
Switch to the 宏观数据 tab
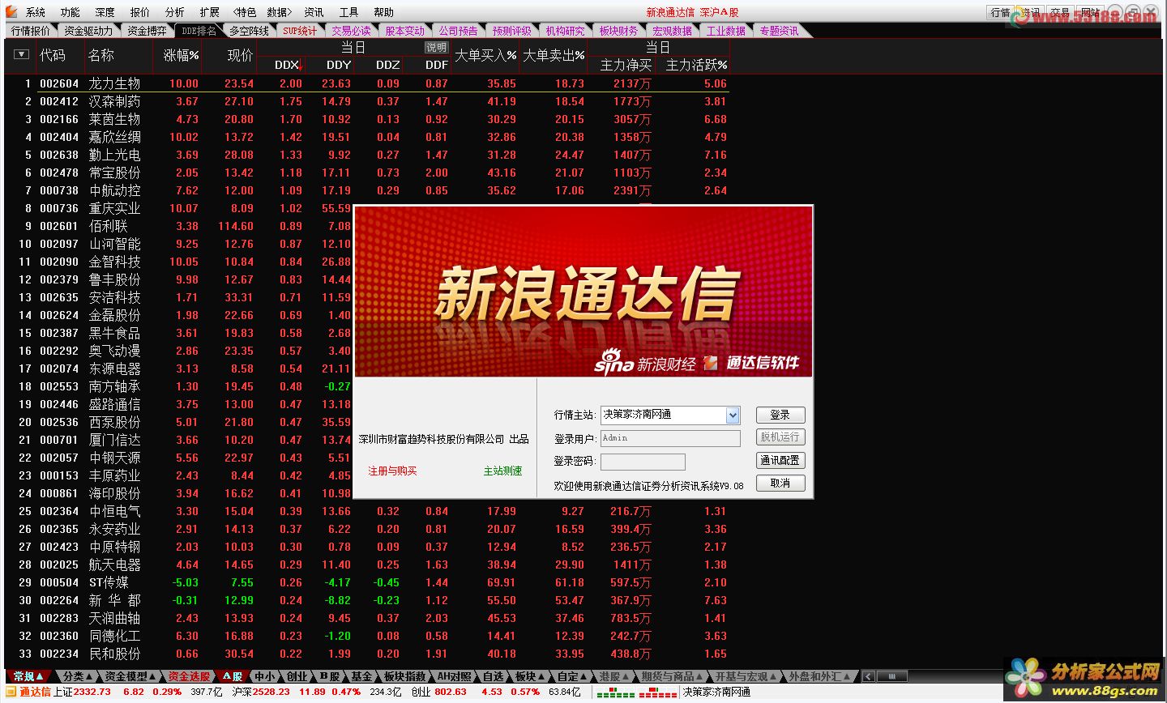pos(672,31)
